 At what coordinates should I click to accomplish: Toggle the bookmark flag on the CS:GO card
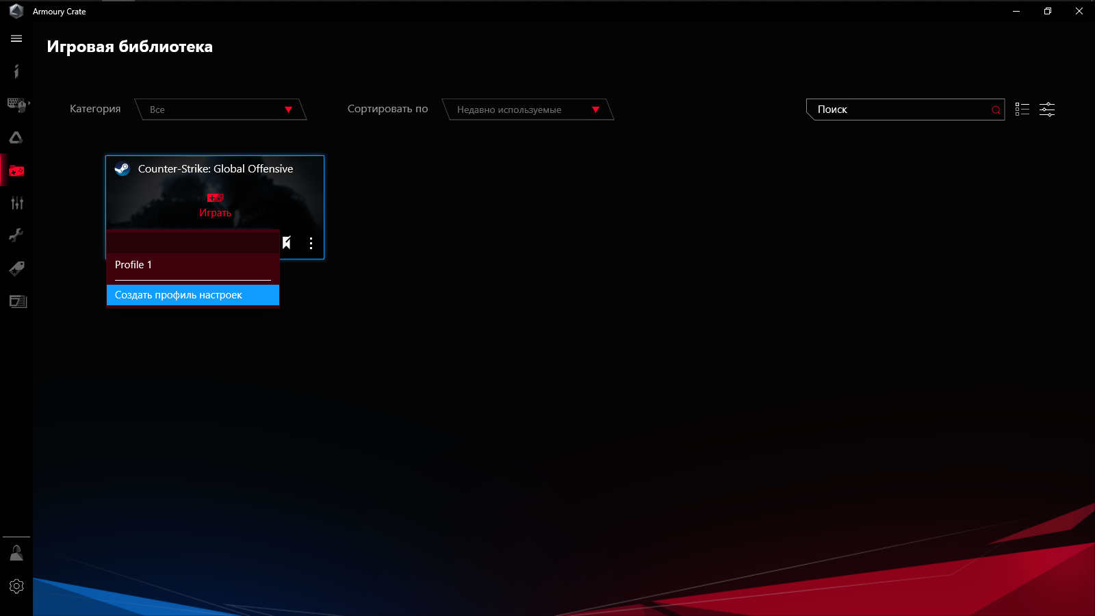286,243
